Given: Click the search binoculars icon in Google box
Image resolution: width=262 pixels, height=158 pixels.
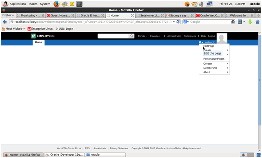Looking at the screenshot, I should point(233,22).
